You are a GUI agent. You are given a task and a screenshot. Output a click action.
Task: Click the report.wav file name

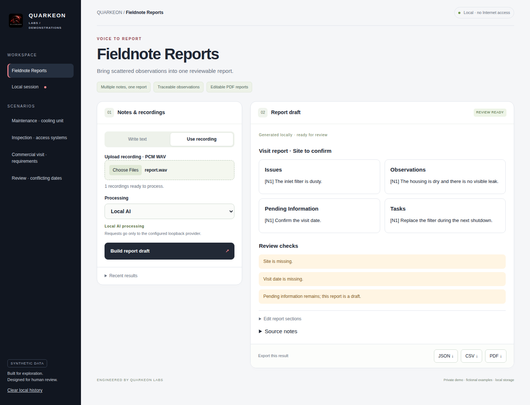pyautogui.click(x=156, y=170)
